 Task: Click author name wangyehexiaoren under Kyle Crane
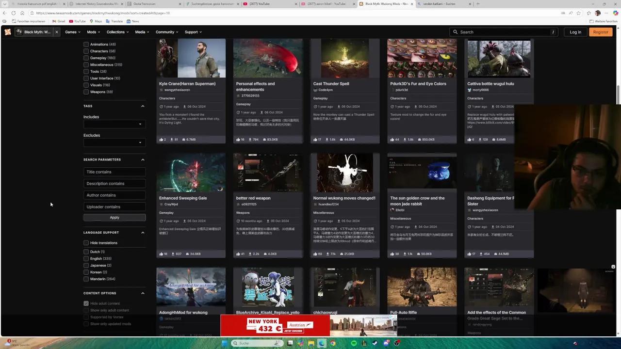(x=177, y=90)
